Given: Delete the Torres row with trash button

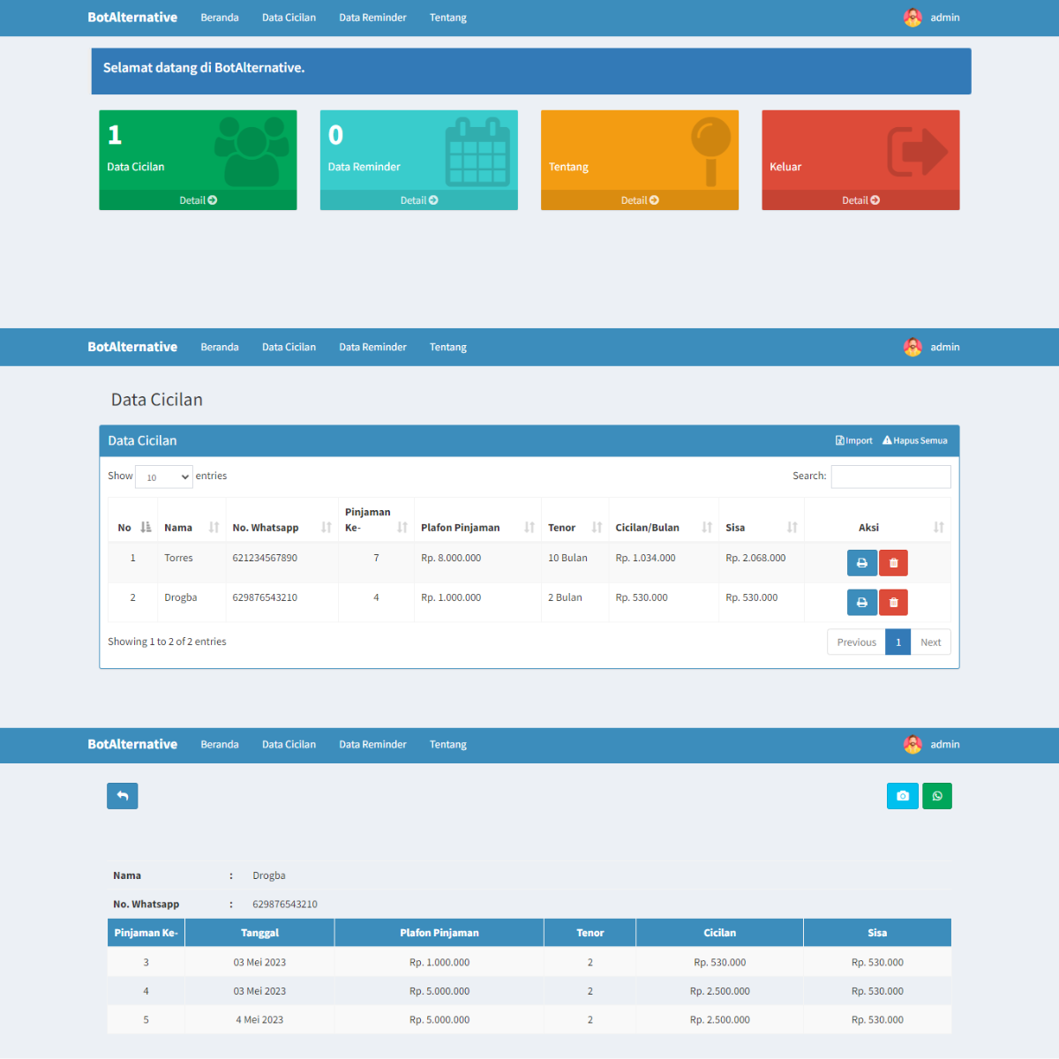Looking at the screenshot, I should point(893,563).
